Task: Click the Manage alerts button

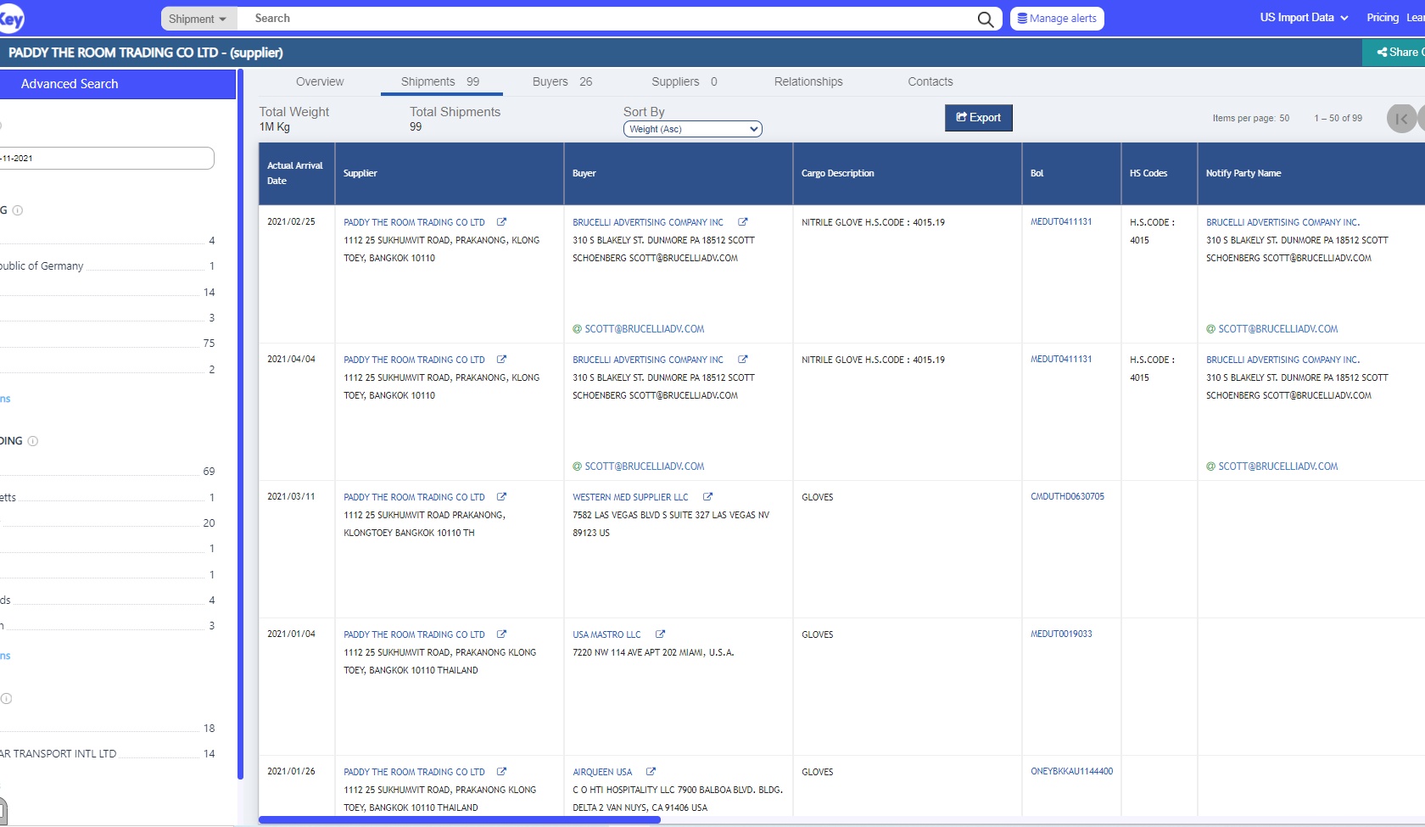Action: pyautogui.click(x=1056, y=19)
